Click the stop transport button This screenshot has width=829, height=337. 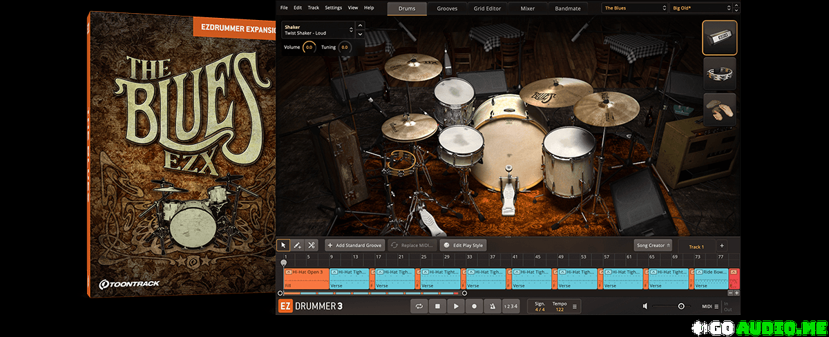tap(437, 307)
